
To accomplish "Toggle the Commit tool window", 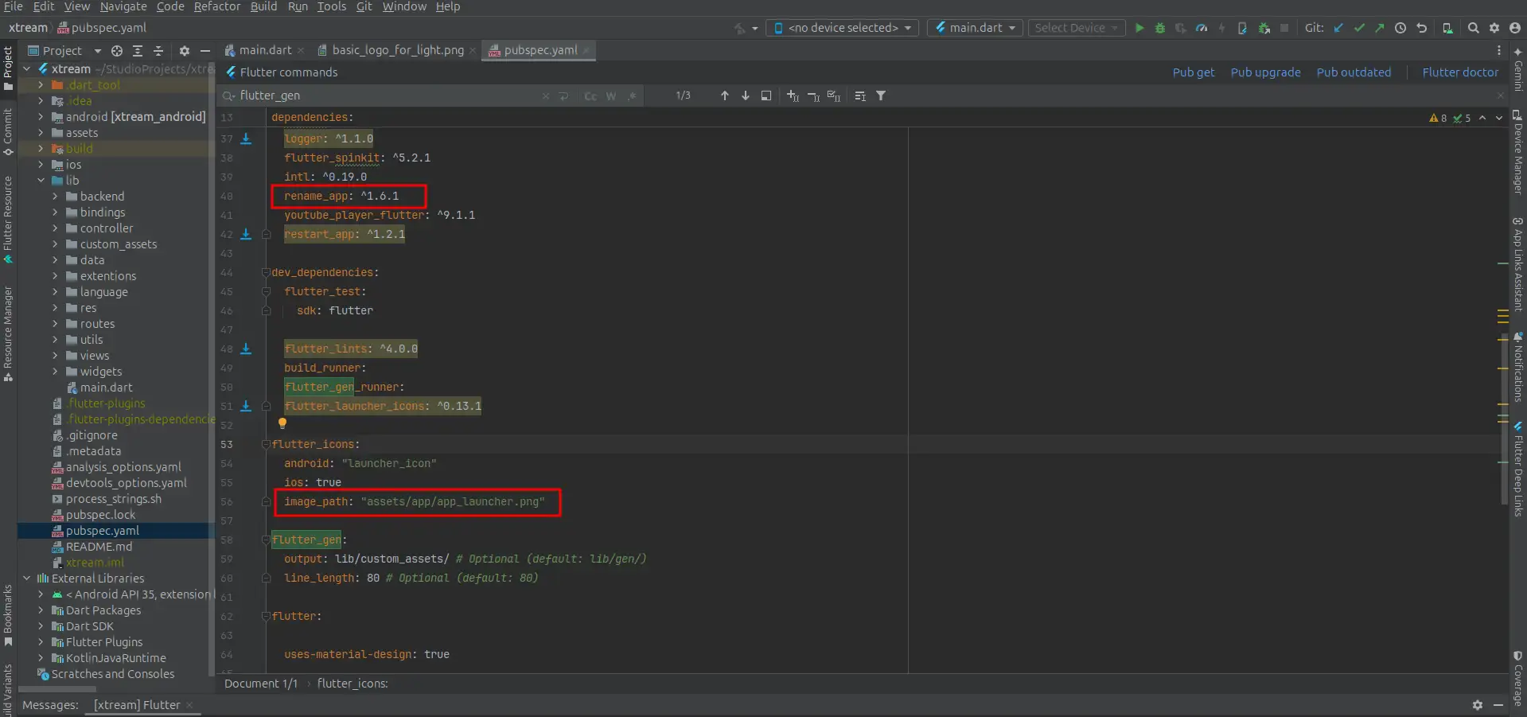I will (x=8, y=132).
